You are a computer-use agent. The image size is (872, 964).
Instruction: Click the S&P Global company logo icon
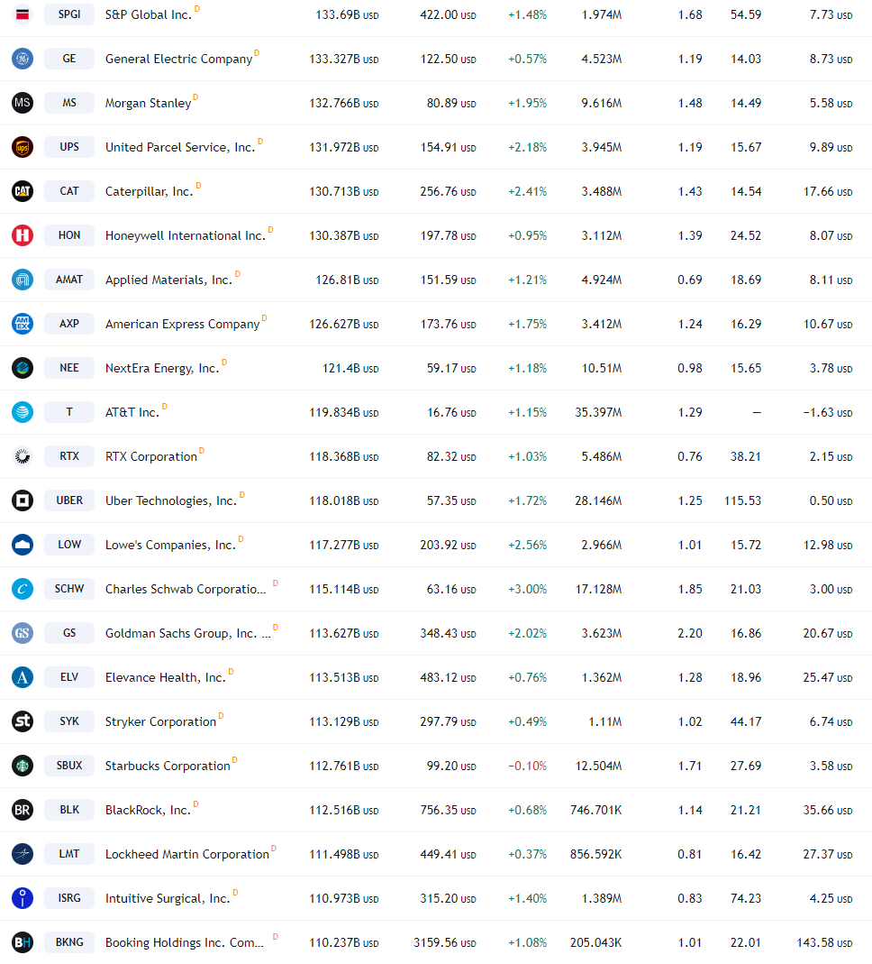(23, 14)
